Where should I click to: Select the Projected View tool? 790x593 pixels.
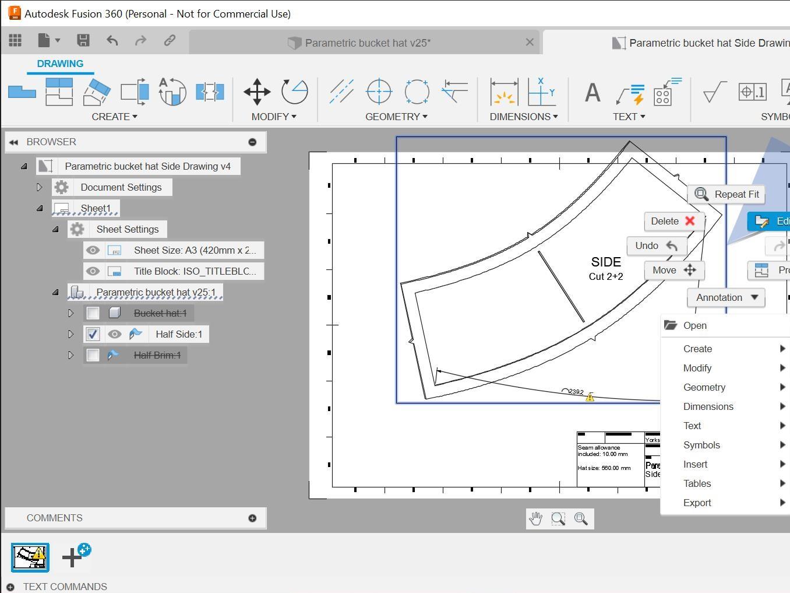coord(58,92)
